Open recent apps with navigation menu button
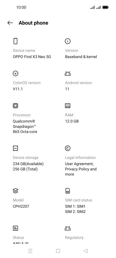 click(30, 251)
